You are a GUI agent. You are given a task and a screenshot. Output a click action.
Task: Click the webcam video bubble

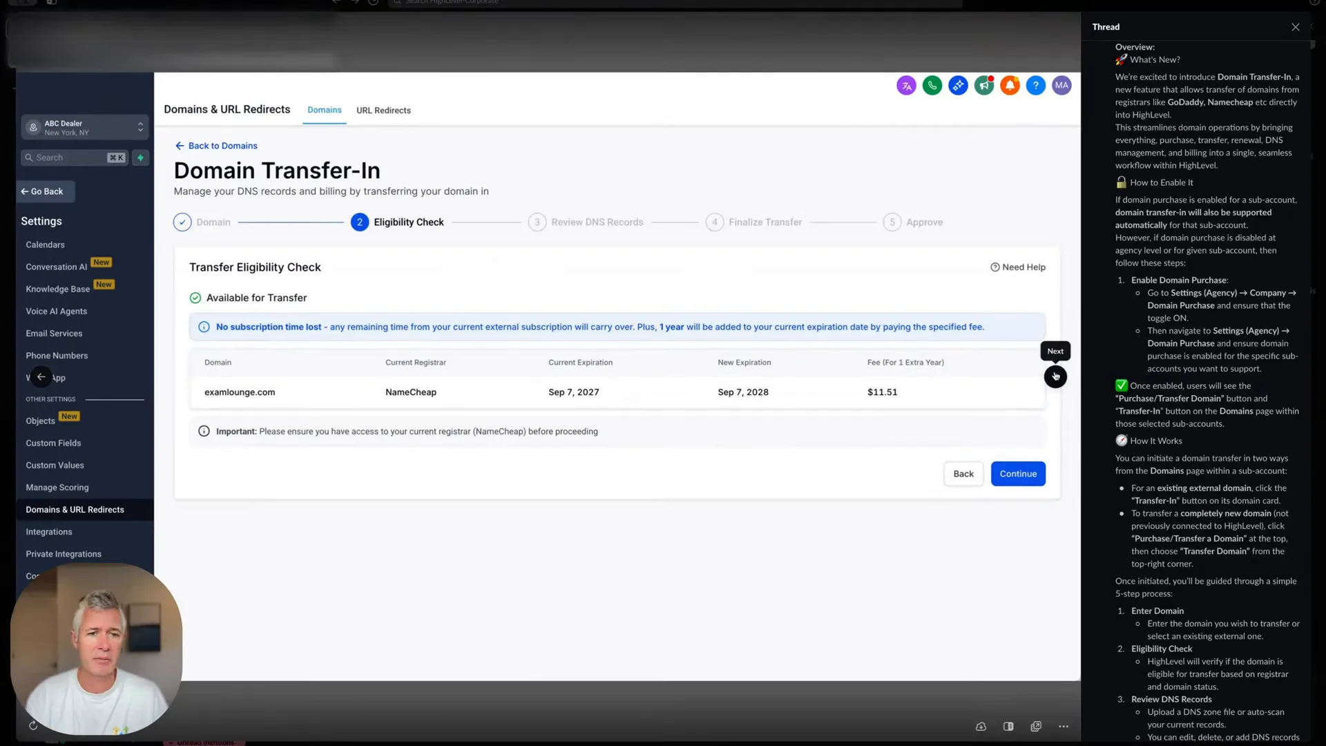(x=96, y=648)
